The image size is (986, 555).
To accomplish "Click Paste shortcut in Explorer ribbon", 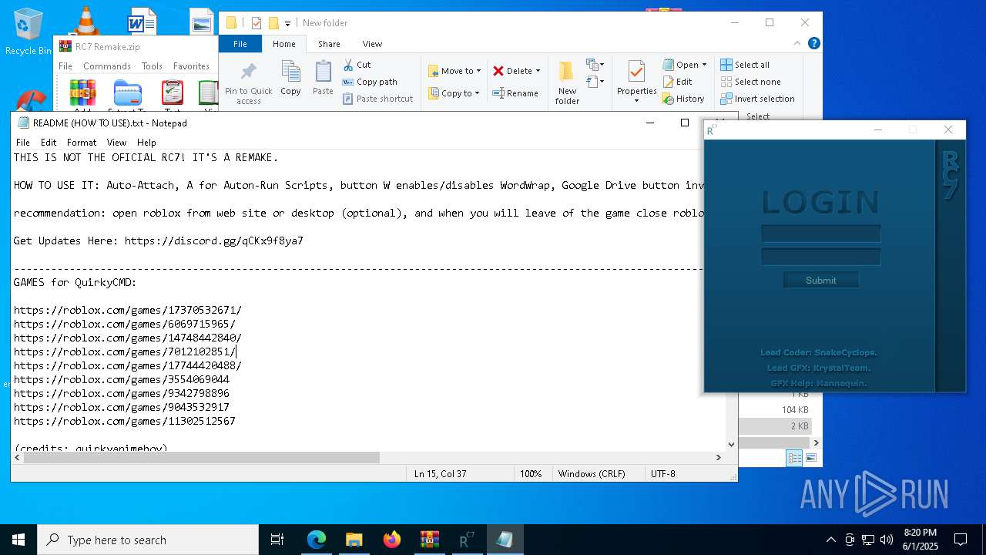I will tap(377, 99).
